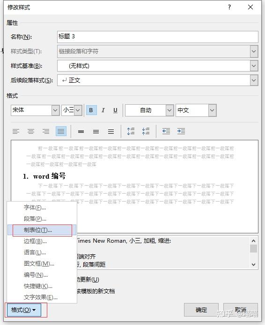Open 样式类型 dropdown

click(254, 51)
